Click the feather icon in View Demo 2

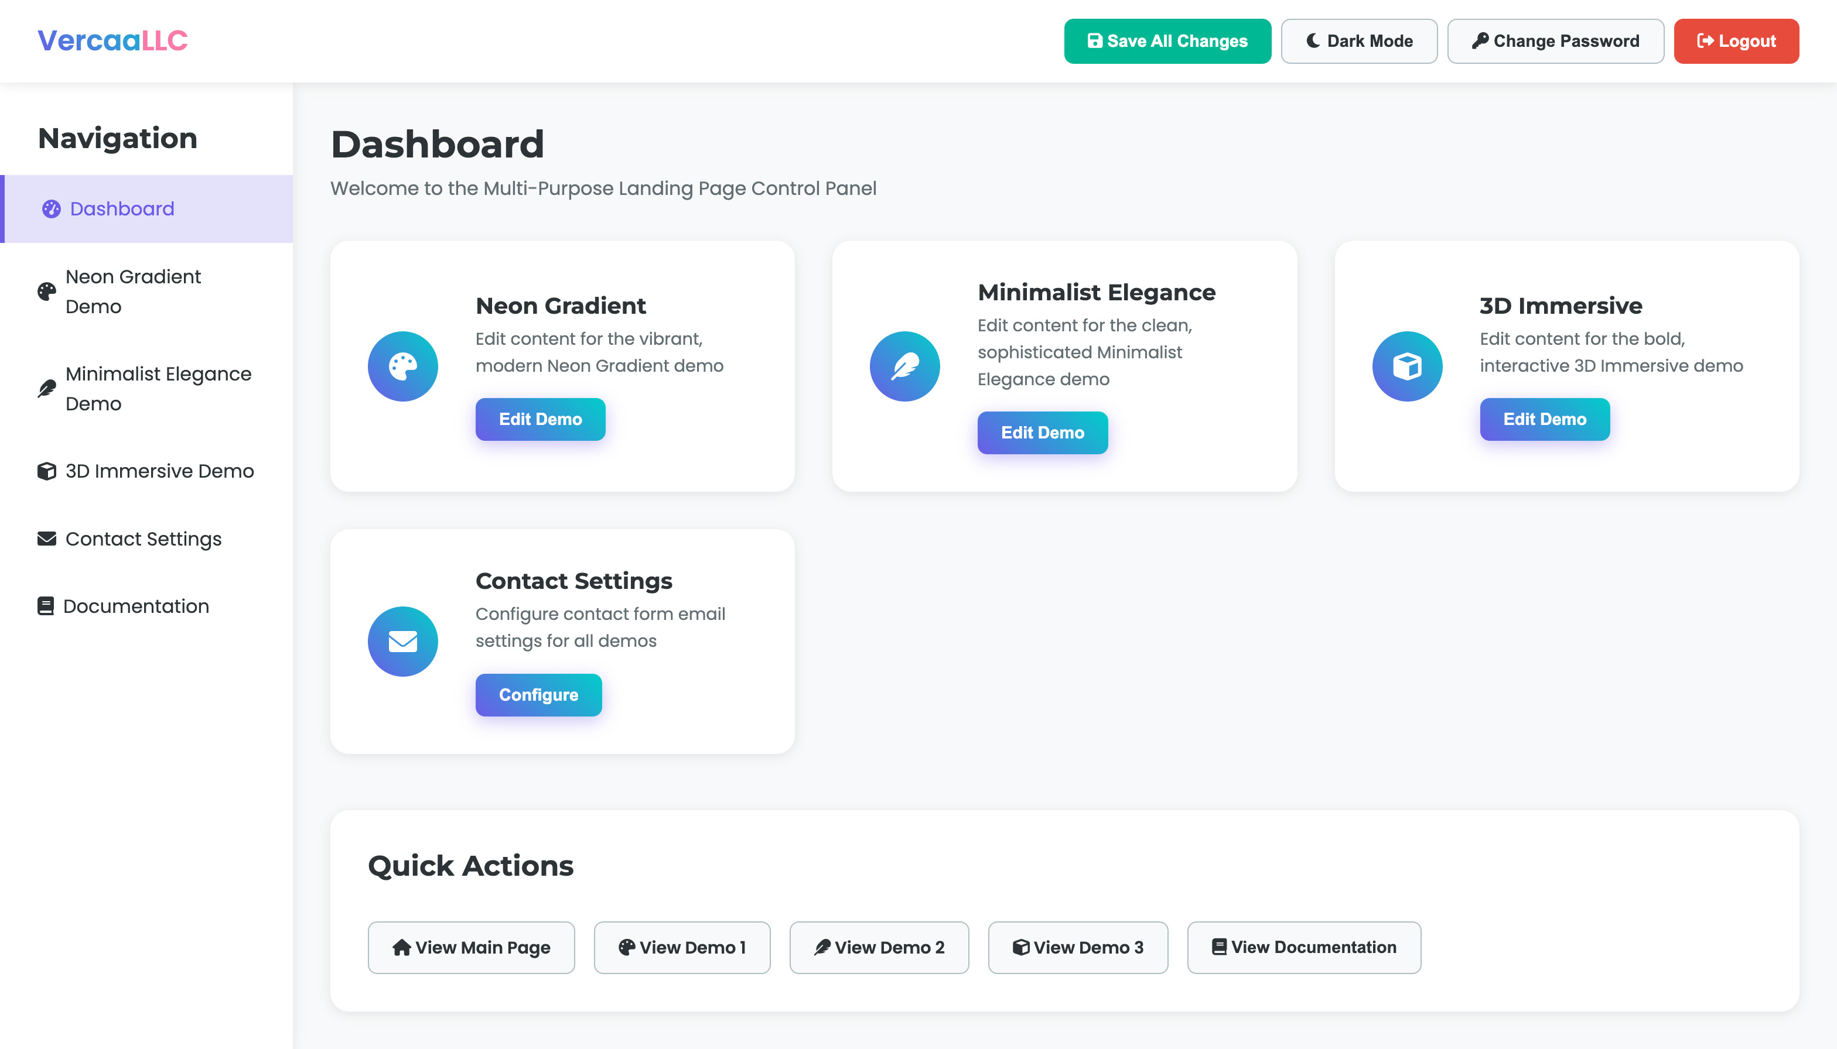(822, 947)
